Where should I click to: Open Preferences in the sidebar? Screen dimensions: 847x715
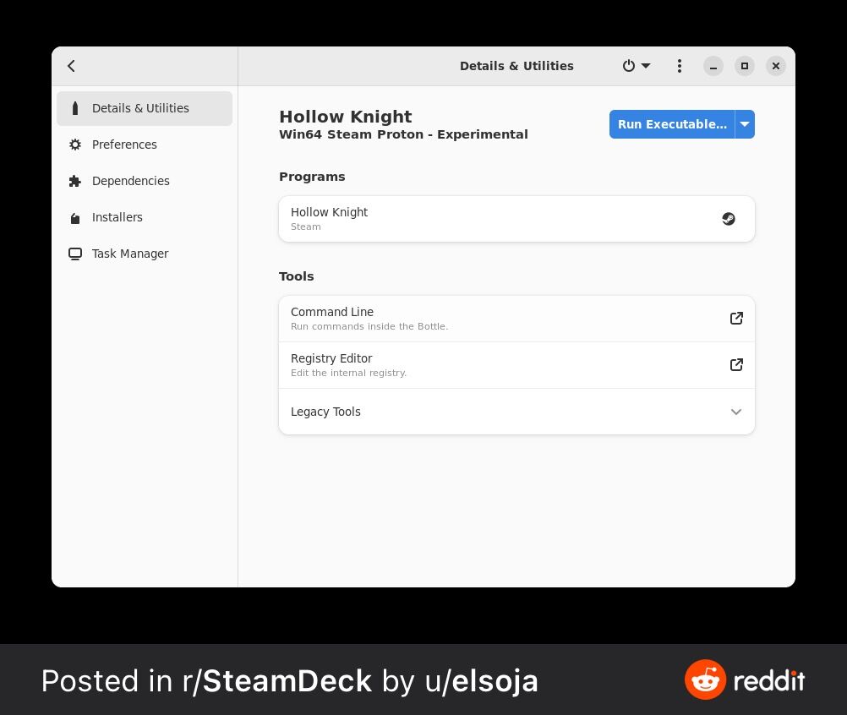point(145,145)
